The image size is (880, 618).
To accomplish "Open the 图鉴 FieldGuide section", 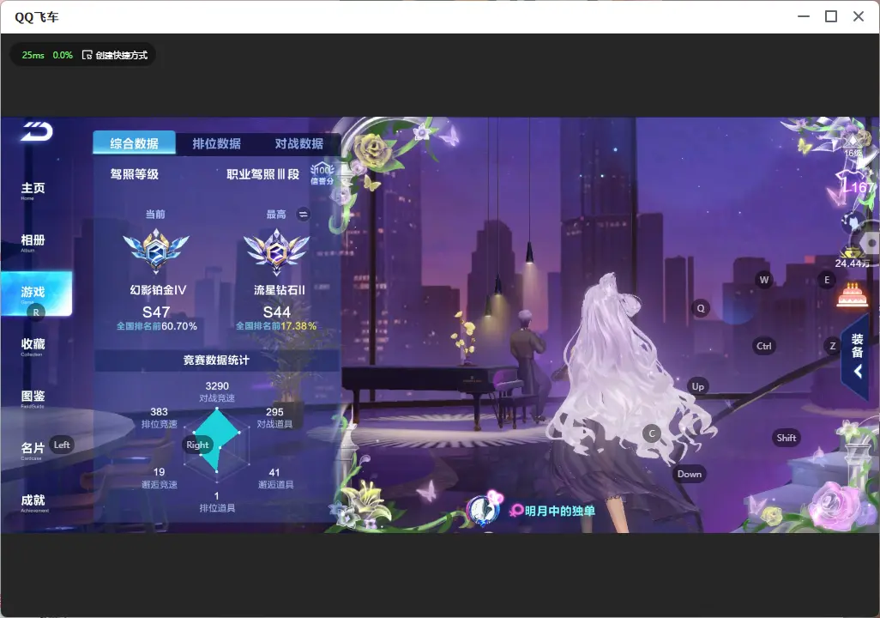I will click(33, 399).
